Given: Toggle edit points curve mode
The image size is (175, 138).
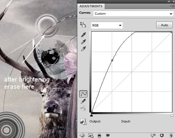Looking at the screenshot, I should [x=83, y=94].
